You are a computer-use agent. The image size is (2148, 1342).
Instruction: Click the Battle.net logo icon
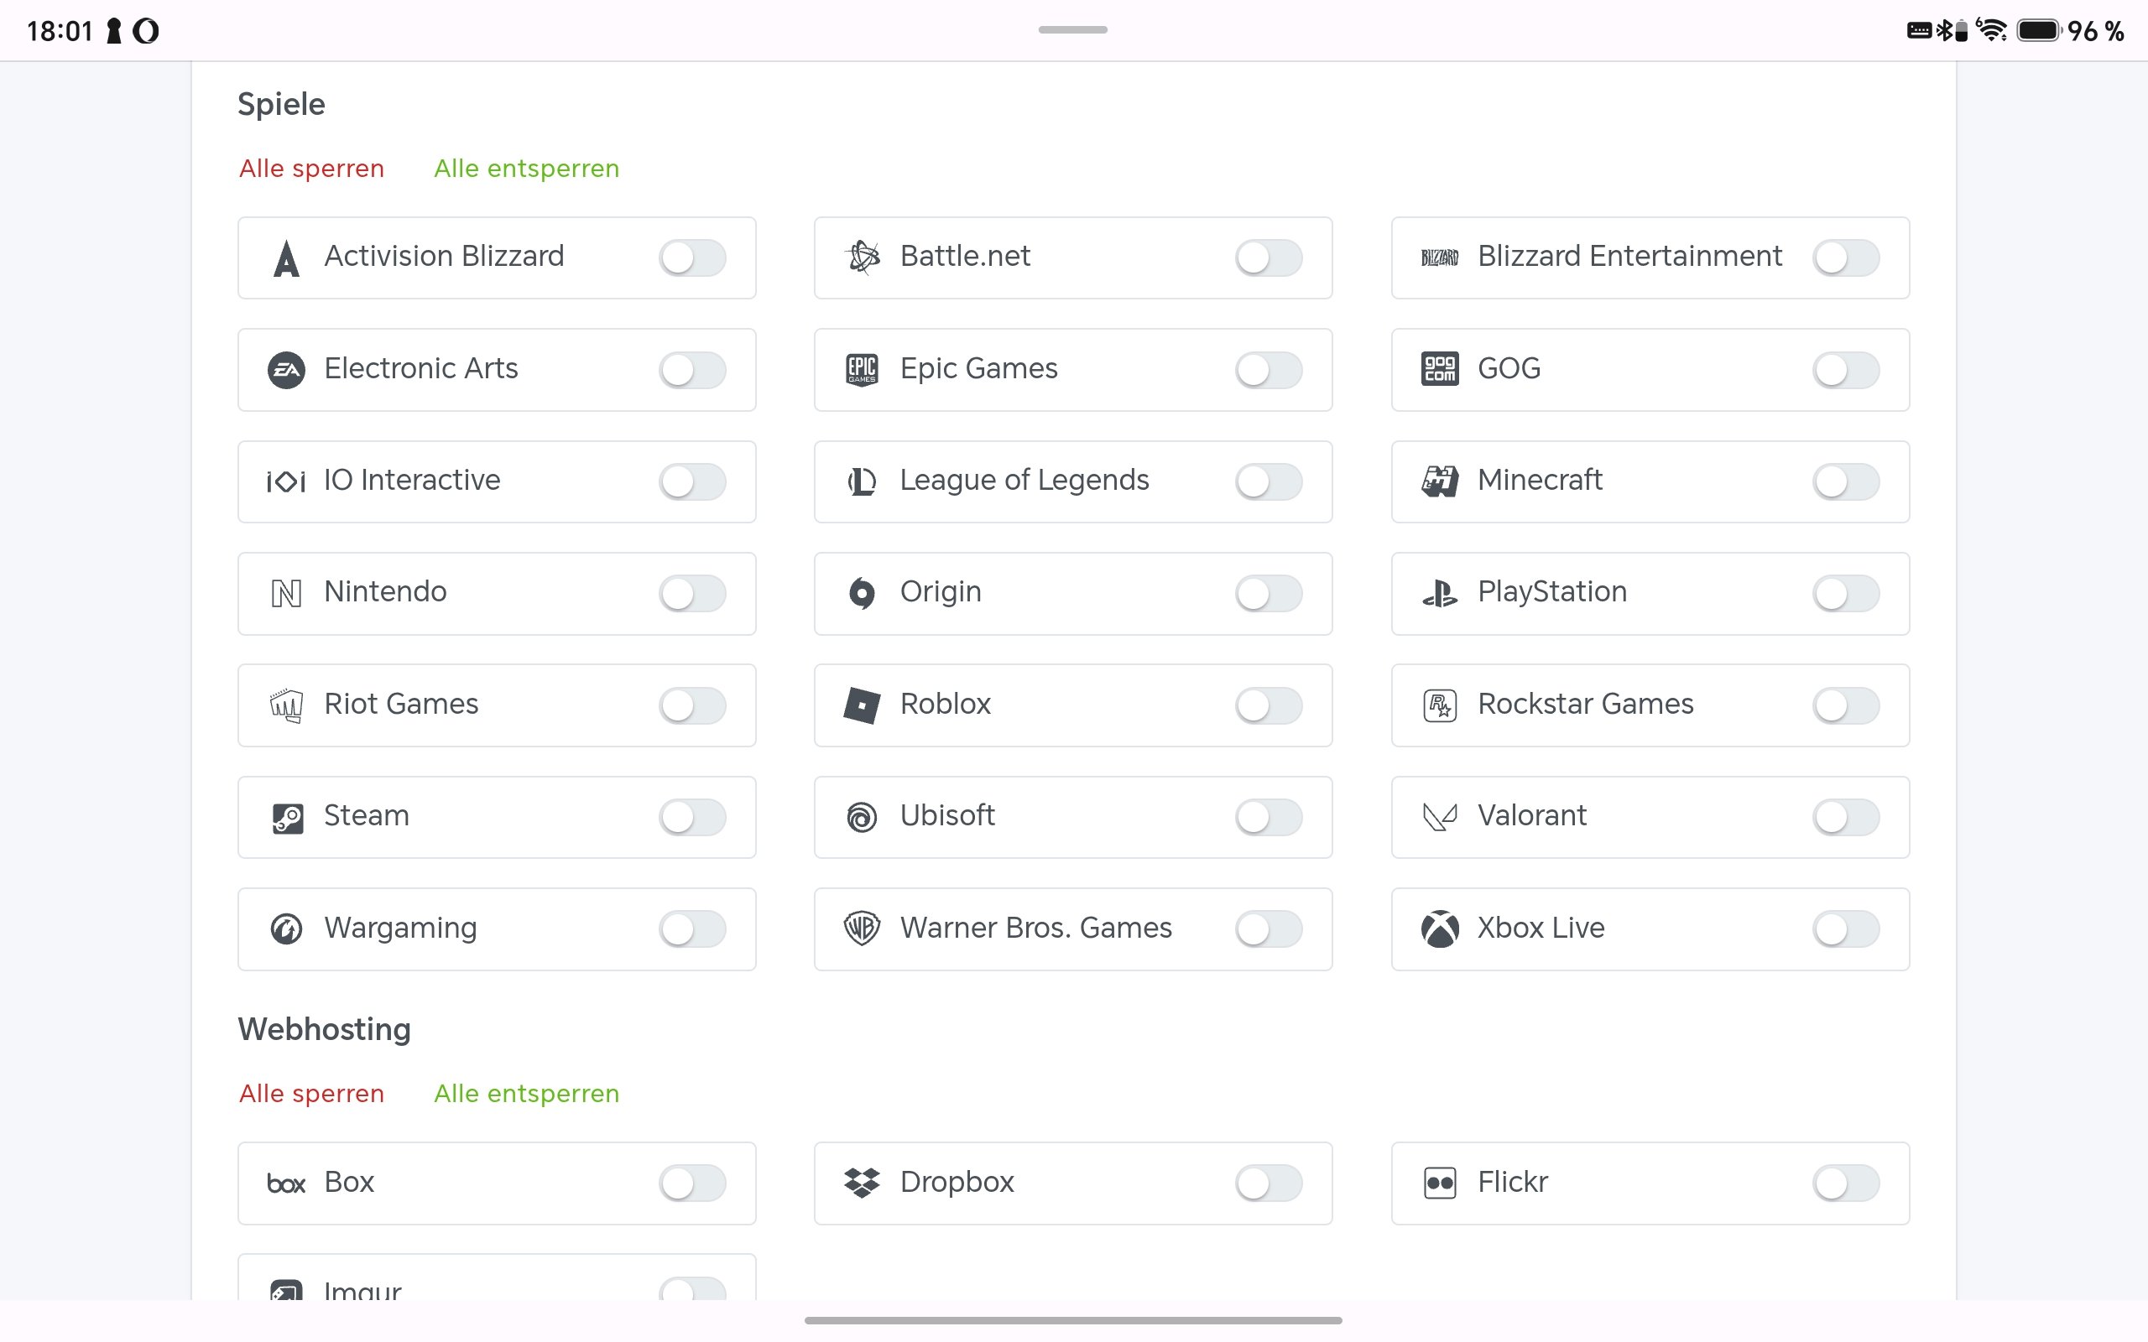tap(863, 257)
